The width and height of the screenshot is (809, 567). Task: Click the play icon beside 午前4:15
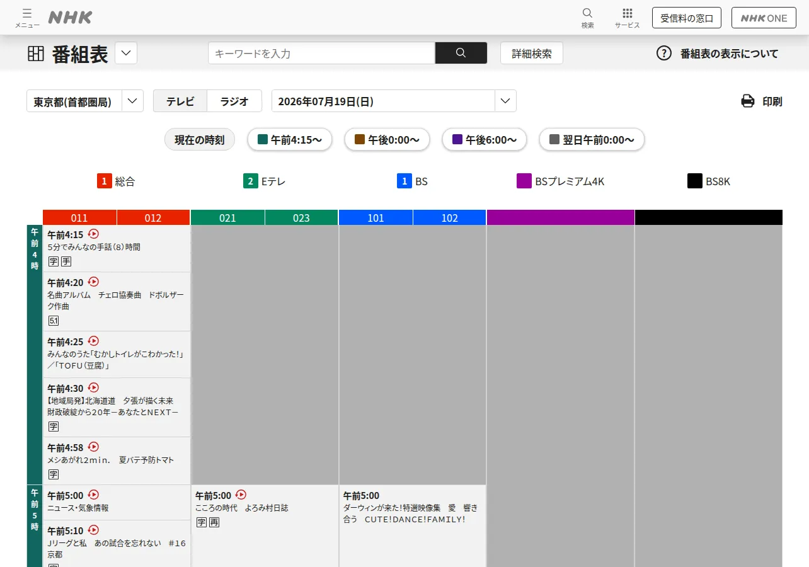pyautogui.click(x=94, y=234)
